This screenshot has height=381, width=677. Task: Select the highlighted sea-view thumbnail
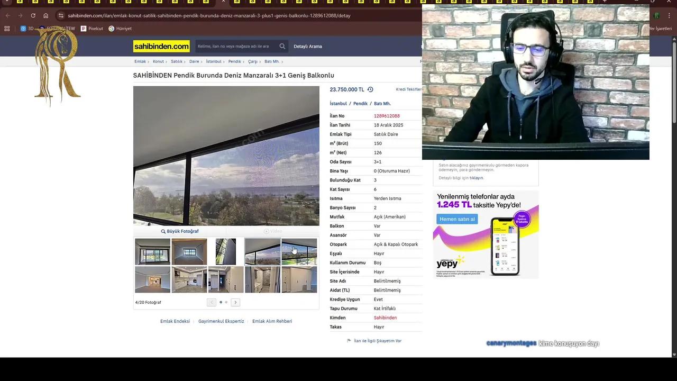pyautogui.click(x=262, y=251)
